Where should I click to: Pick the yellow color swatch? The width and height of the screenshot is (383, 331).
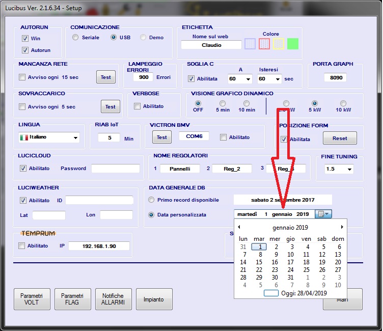pyautogui.click(x=279, y=44)
